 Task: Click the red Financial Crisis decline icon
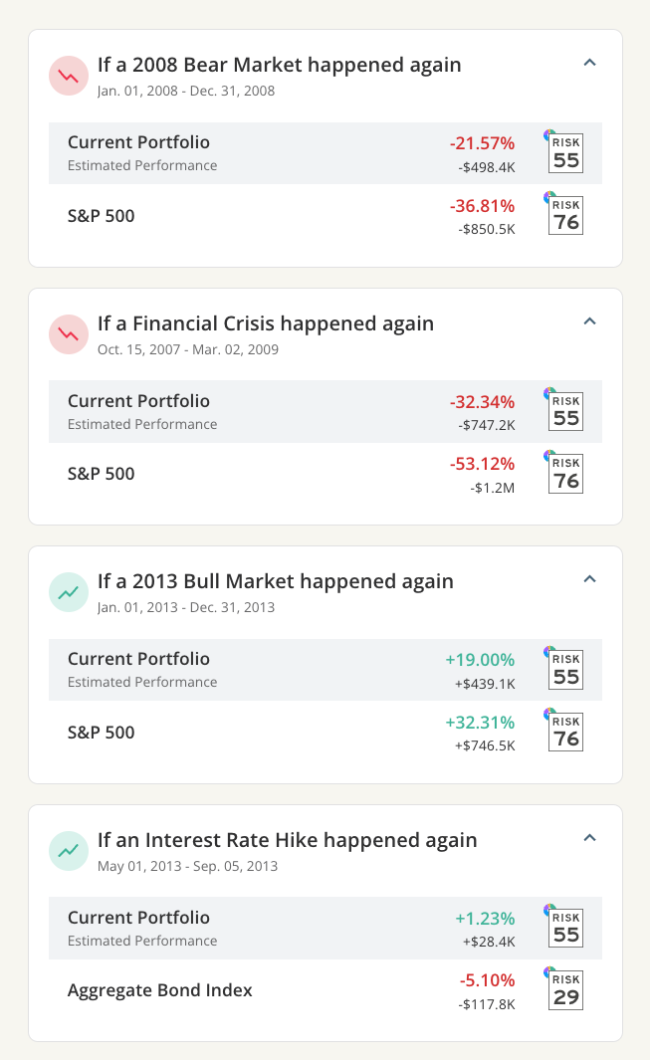69,334
